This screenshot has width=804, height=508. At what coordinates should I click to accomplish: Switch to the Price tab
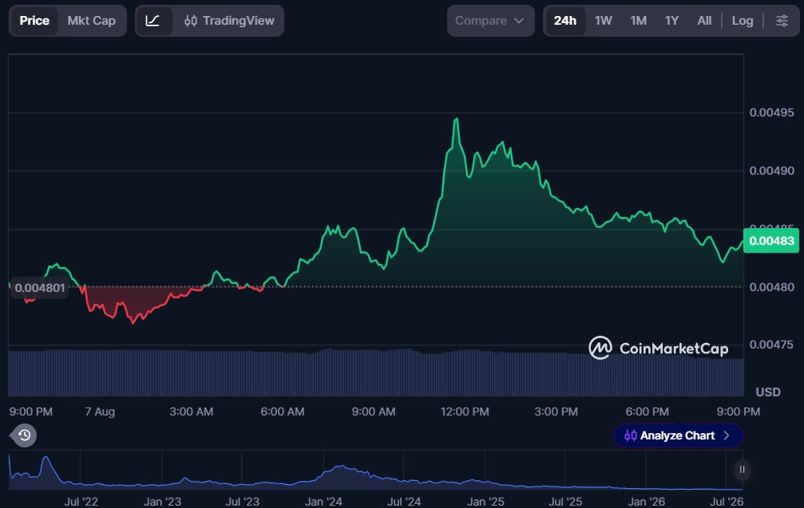34,21
